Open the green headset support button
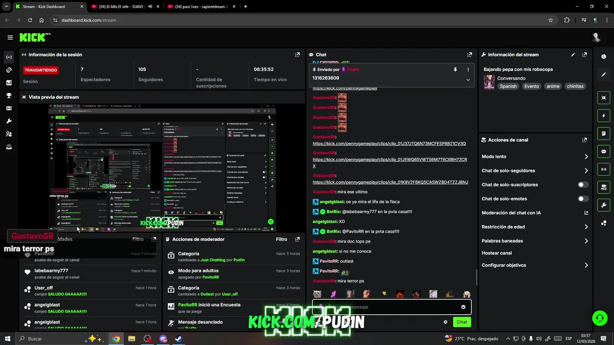Image resolution: width=614 pixels, height=345 pixels. (x=599, y=318)
